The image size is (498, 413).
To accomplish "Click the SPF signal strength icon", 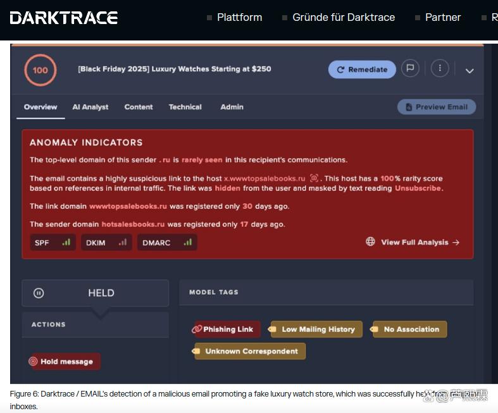I will pyautogui.click(x=66, y=242).
